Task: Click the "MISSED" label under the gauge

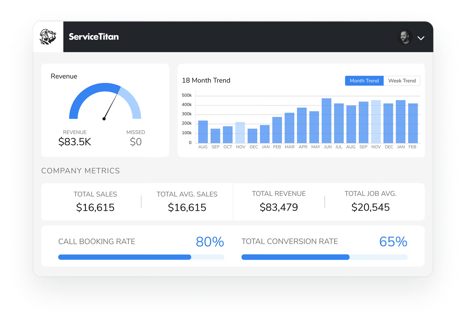Action: (x=136, y=132)
